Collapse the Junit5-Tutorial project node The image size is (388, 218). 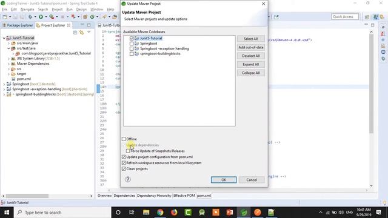[x=4, y=38]
